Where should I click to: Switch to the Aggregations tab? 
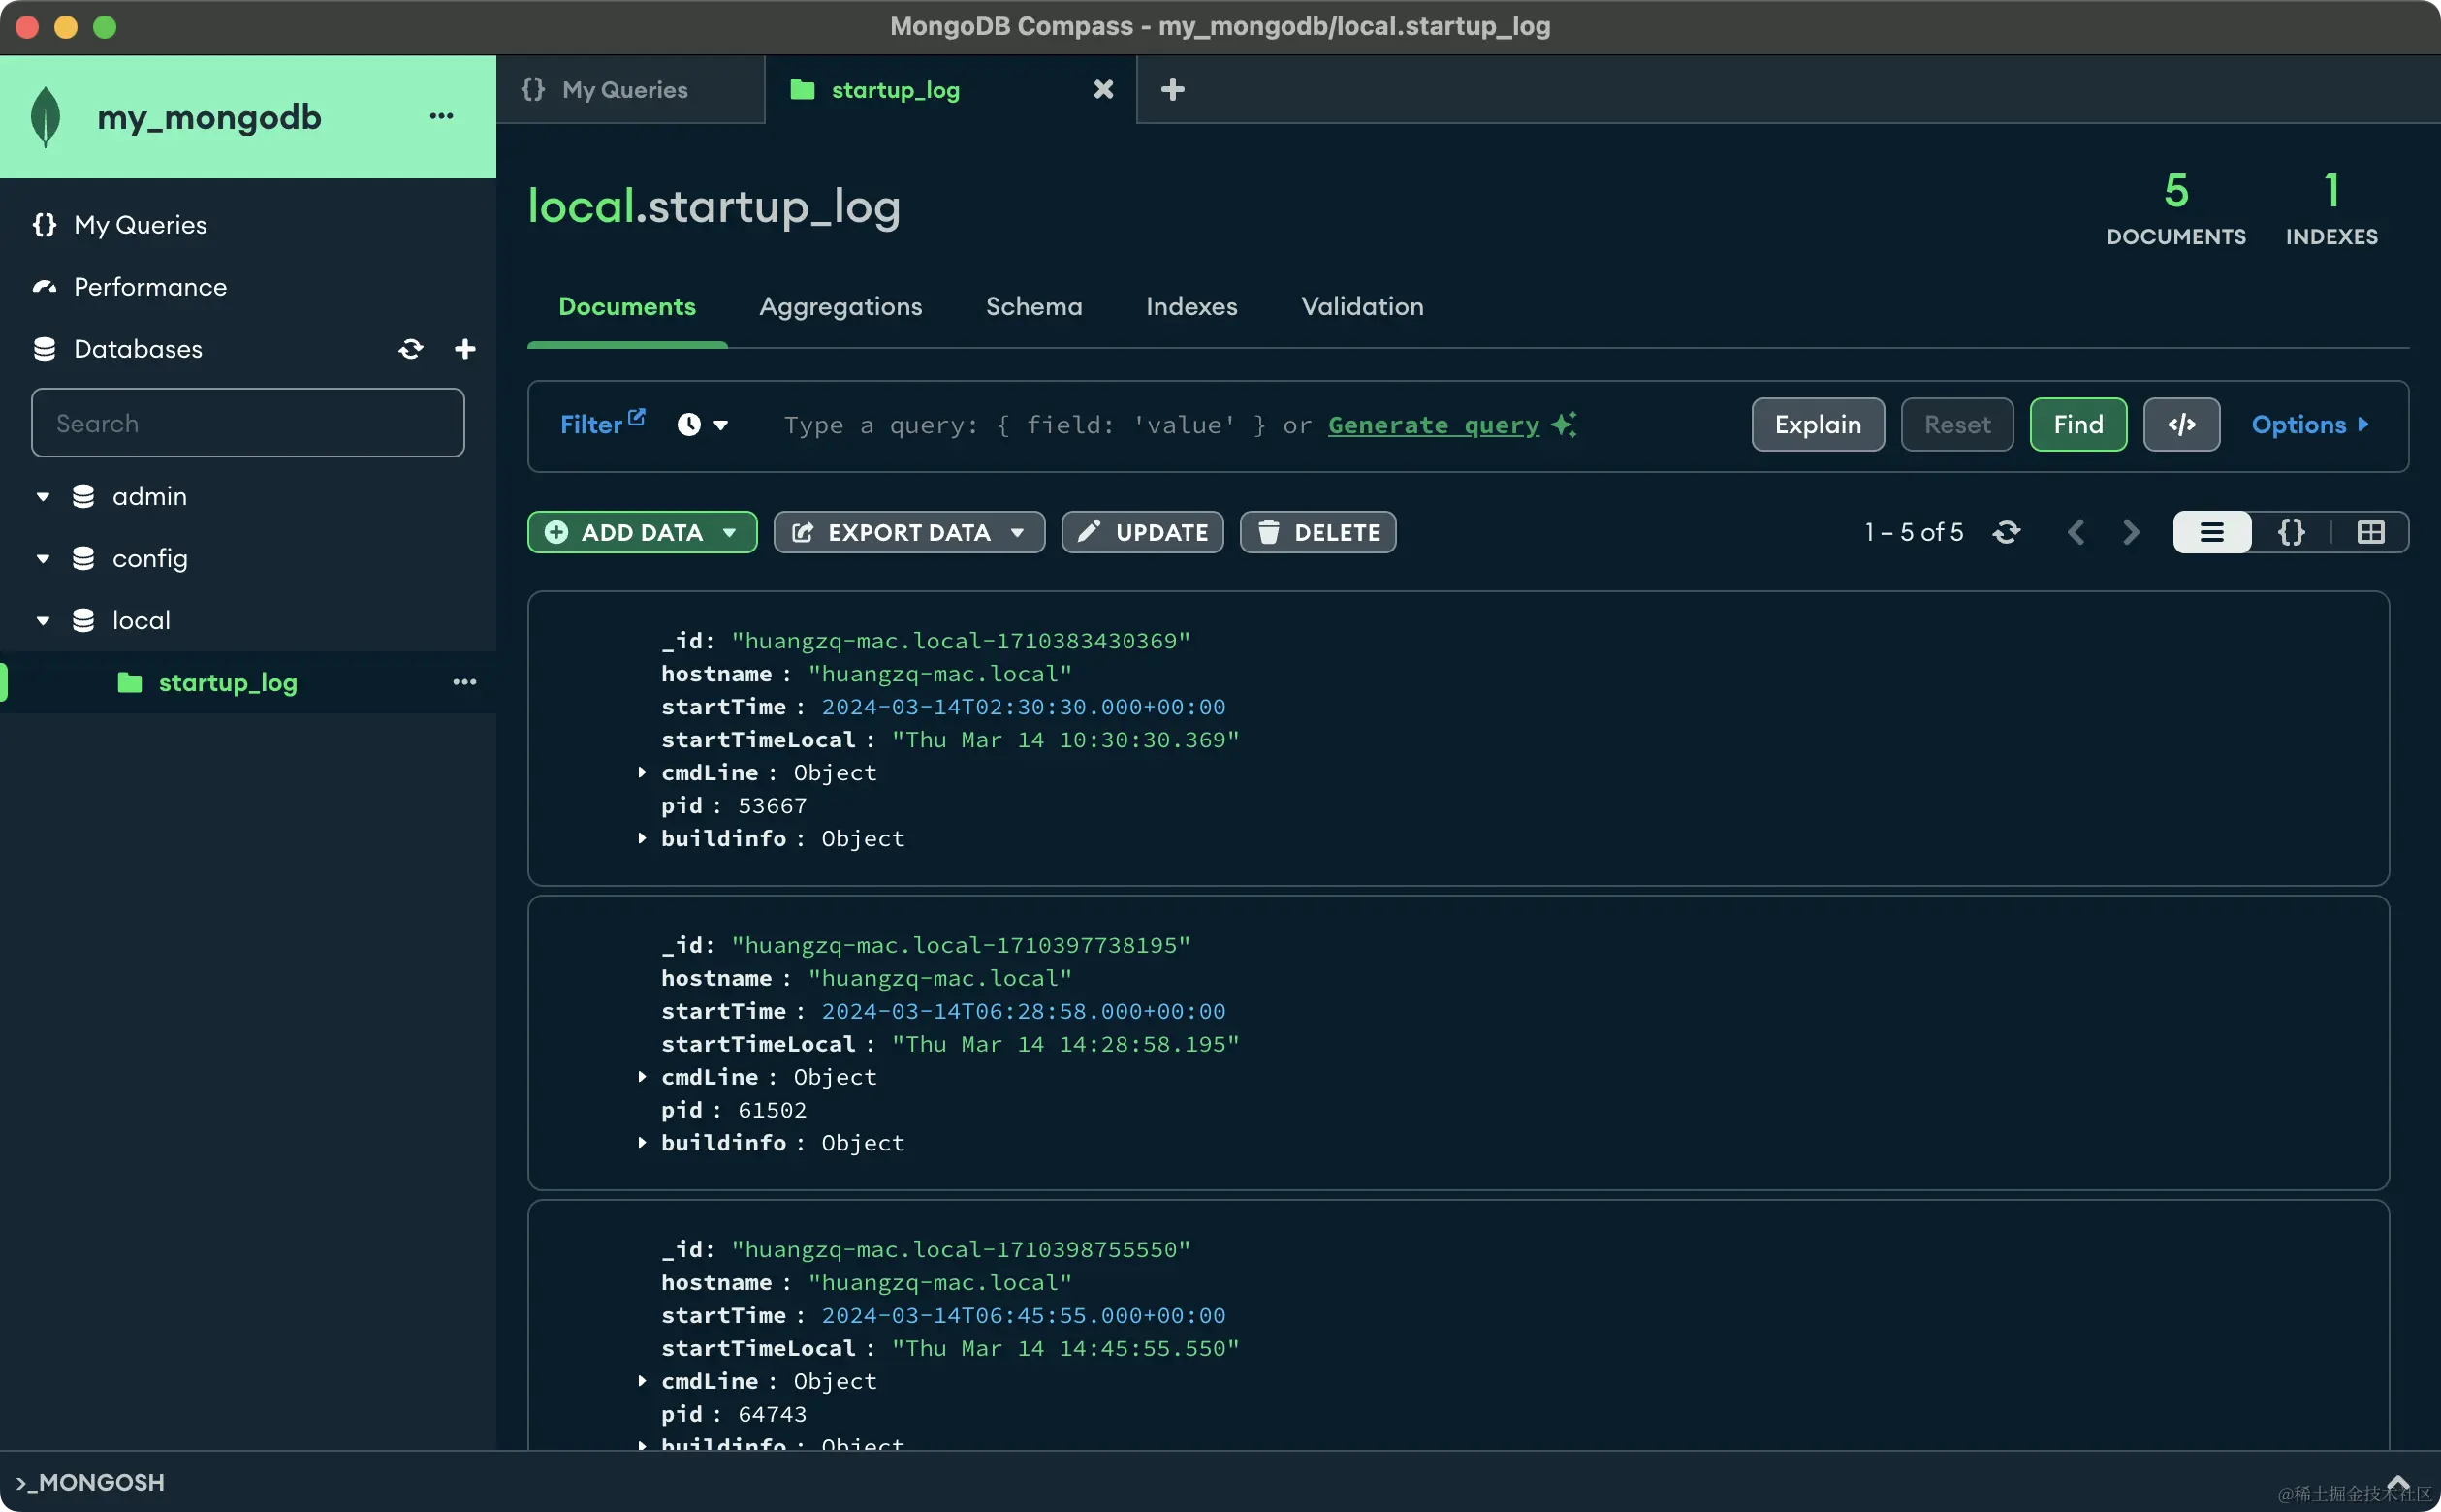840,306
